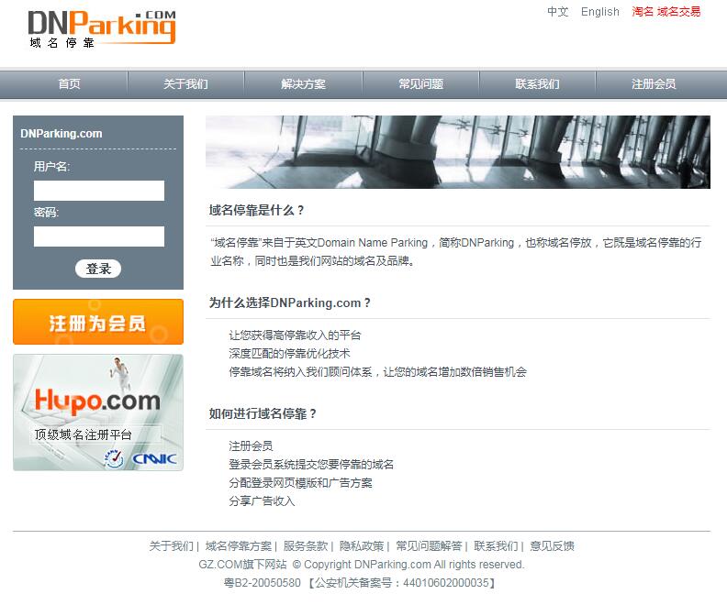The height and width of the screenshot is (605, 727).
Task: Open the 淘名 域名交易 link
Action: (666, 12)
